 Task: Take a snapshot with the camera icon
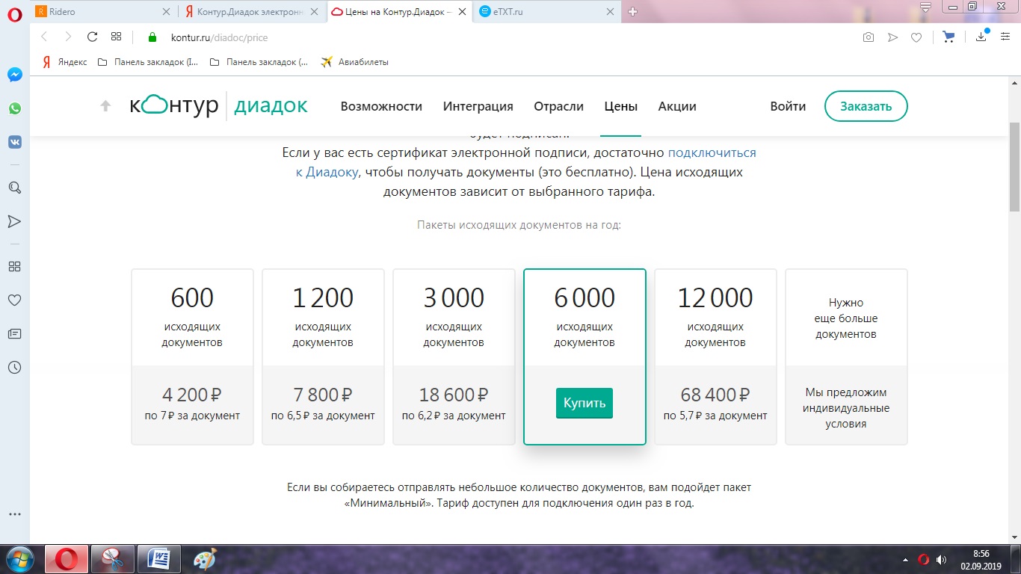click(x=869, y=37)
